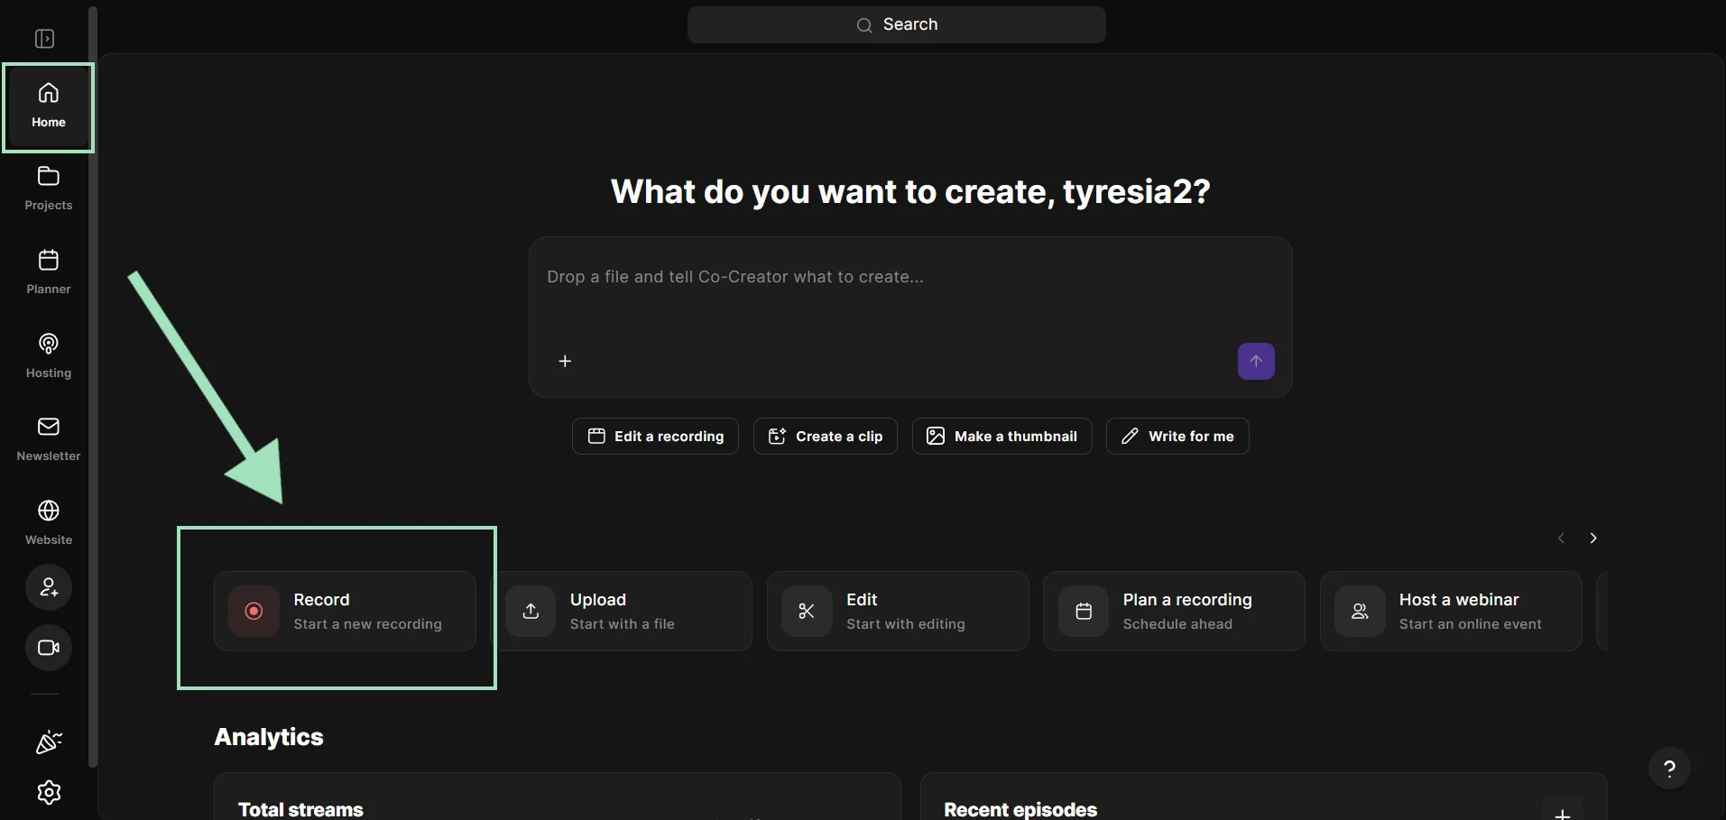The width and height of the screenshot is (1726, 820).
Task: Click the video camera icon in sidebar
Action: (x=49, y=648)
